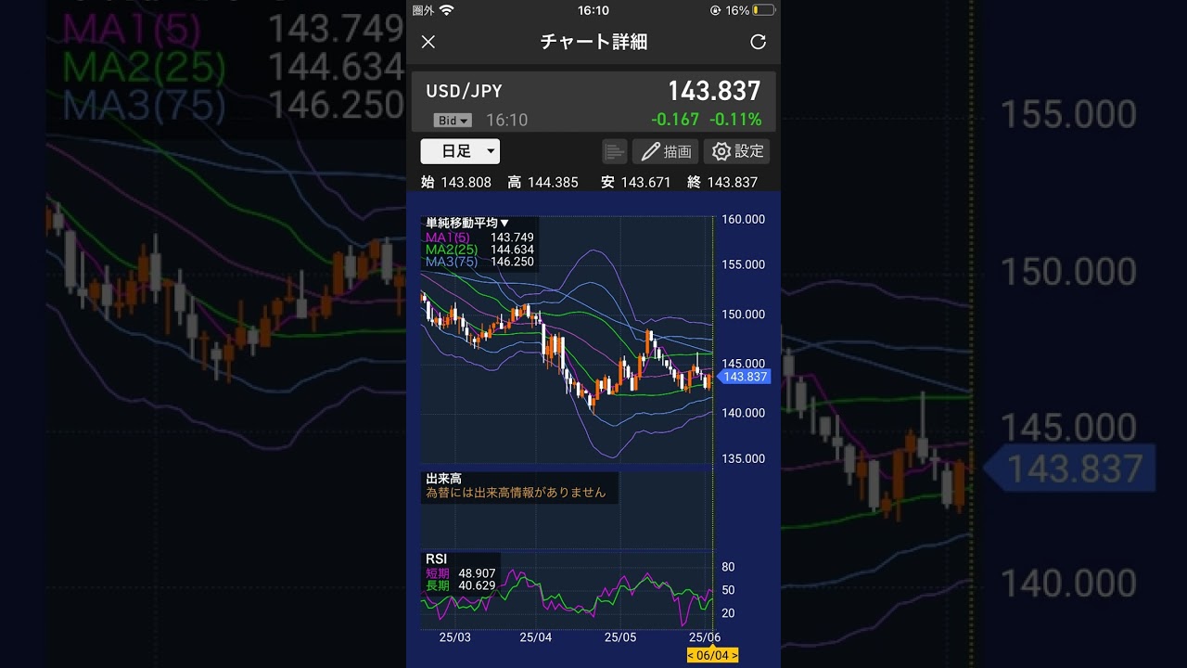Refresh the chart with the reload icon
The image size is (1187, 668).
coord(758,42)
